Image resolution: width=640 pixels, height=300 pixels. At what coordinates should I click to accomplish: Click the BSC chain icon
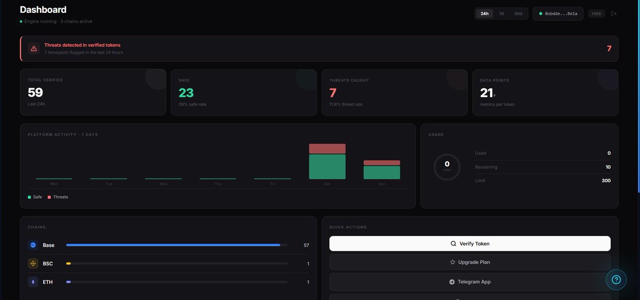point(33,263)
